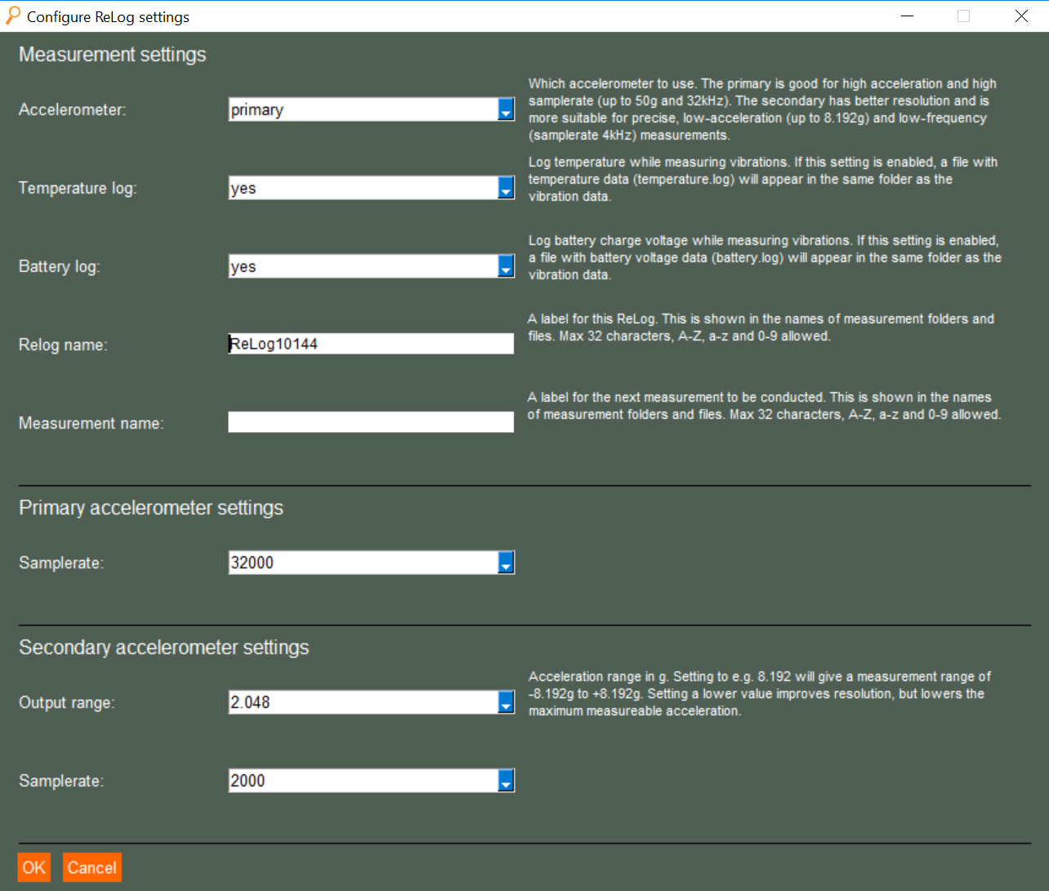Click the Temperature log label
Screen dimensions: 1049x891
(78, 188)
